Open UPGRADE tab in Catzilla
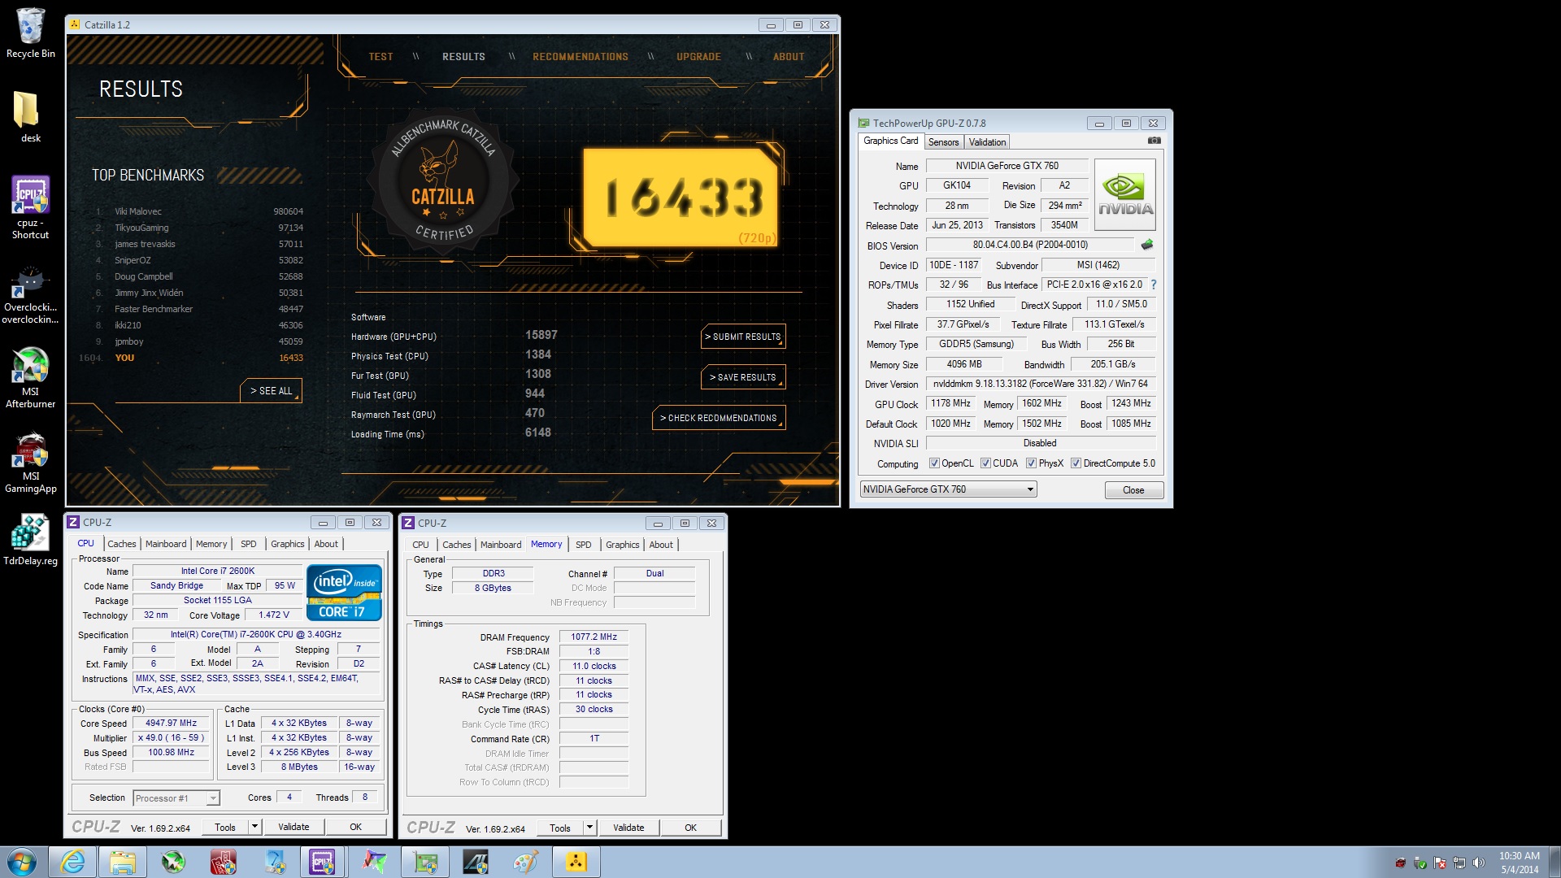This screenshot has height=878, width=1561. (698, 57)
